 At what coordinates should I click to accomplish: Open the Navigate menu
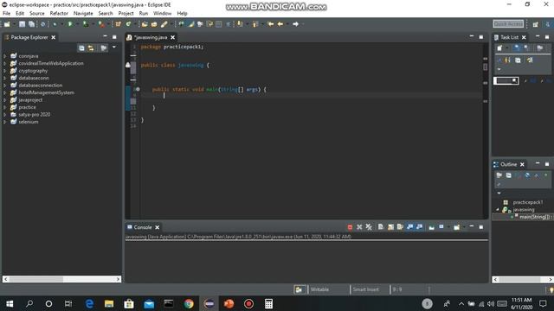[x=83, y=14]
